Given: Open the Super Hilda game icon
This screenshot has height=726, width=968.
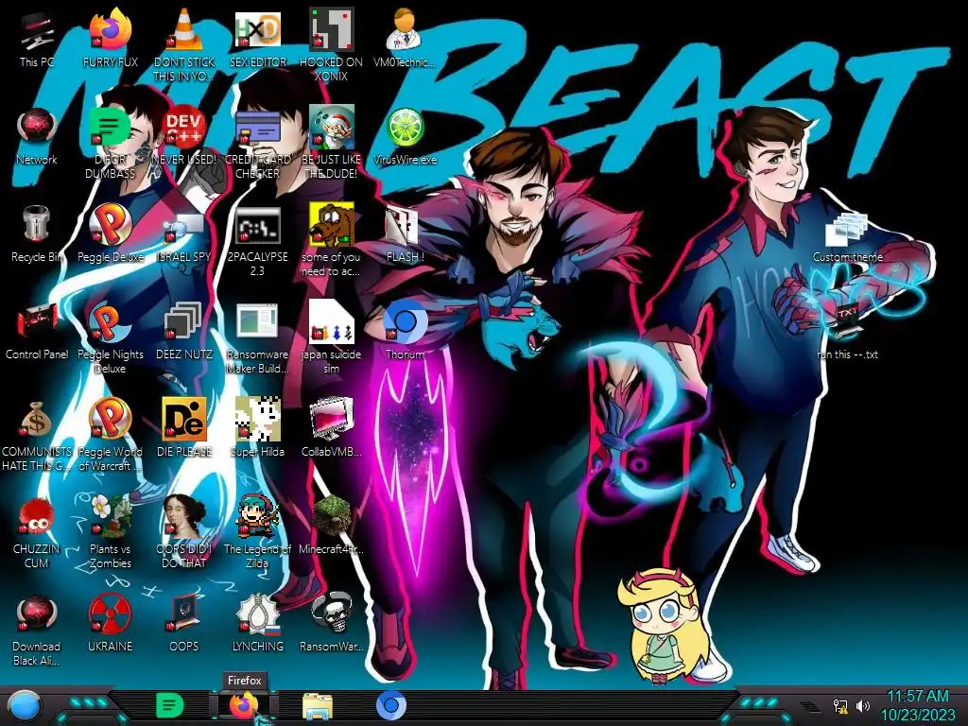Looking at the screenshot, I should (x=257, y=419).
